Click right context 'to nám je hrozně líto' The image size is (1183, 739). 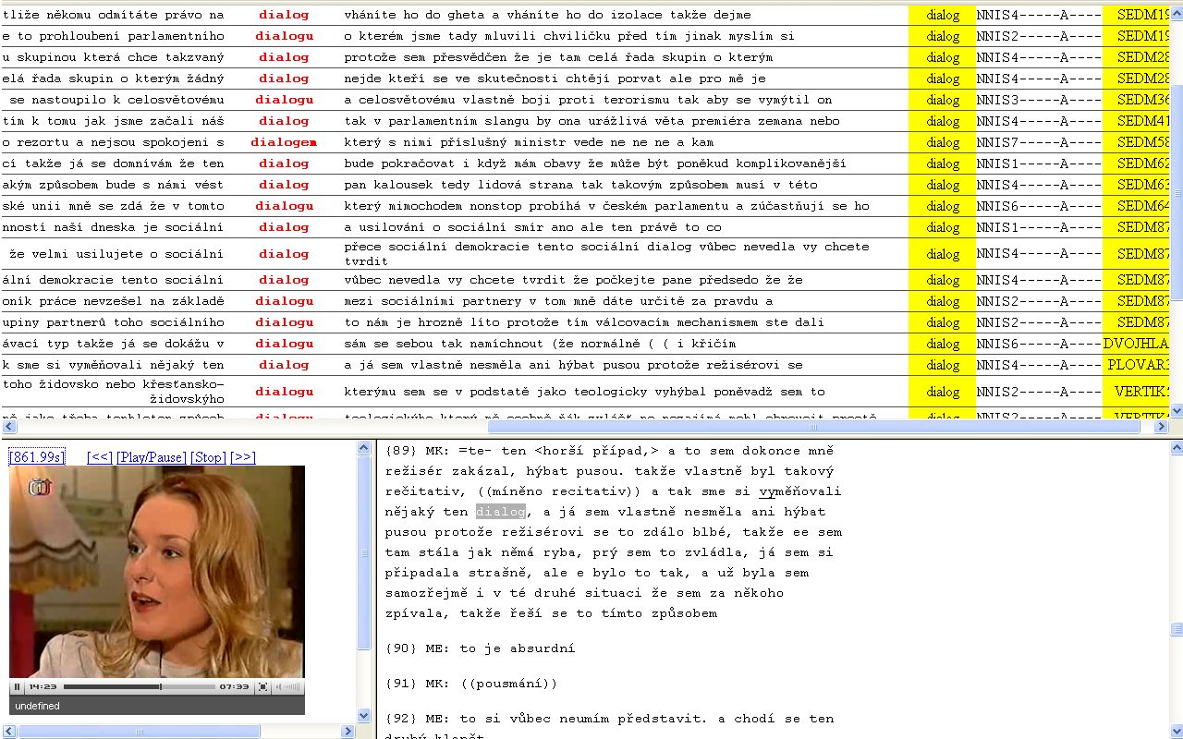click(423, 322)
